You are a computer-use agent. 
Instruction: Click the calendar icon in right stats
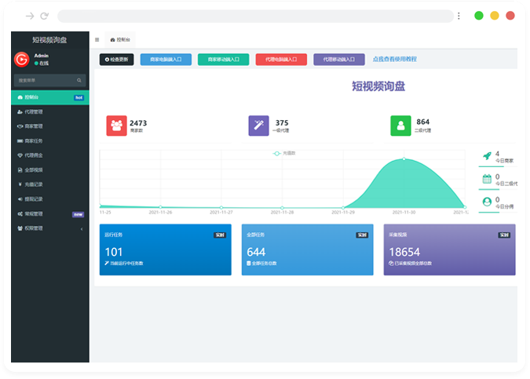click(487, 179)
